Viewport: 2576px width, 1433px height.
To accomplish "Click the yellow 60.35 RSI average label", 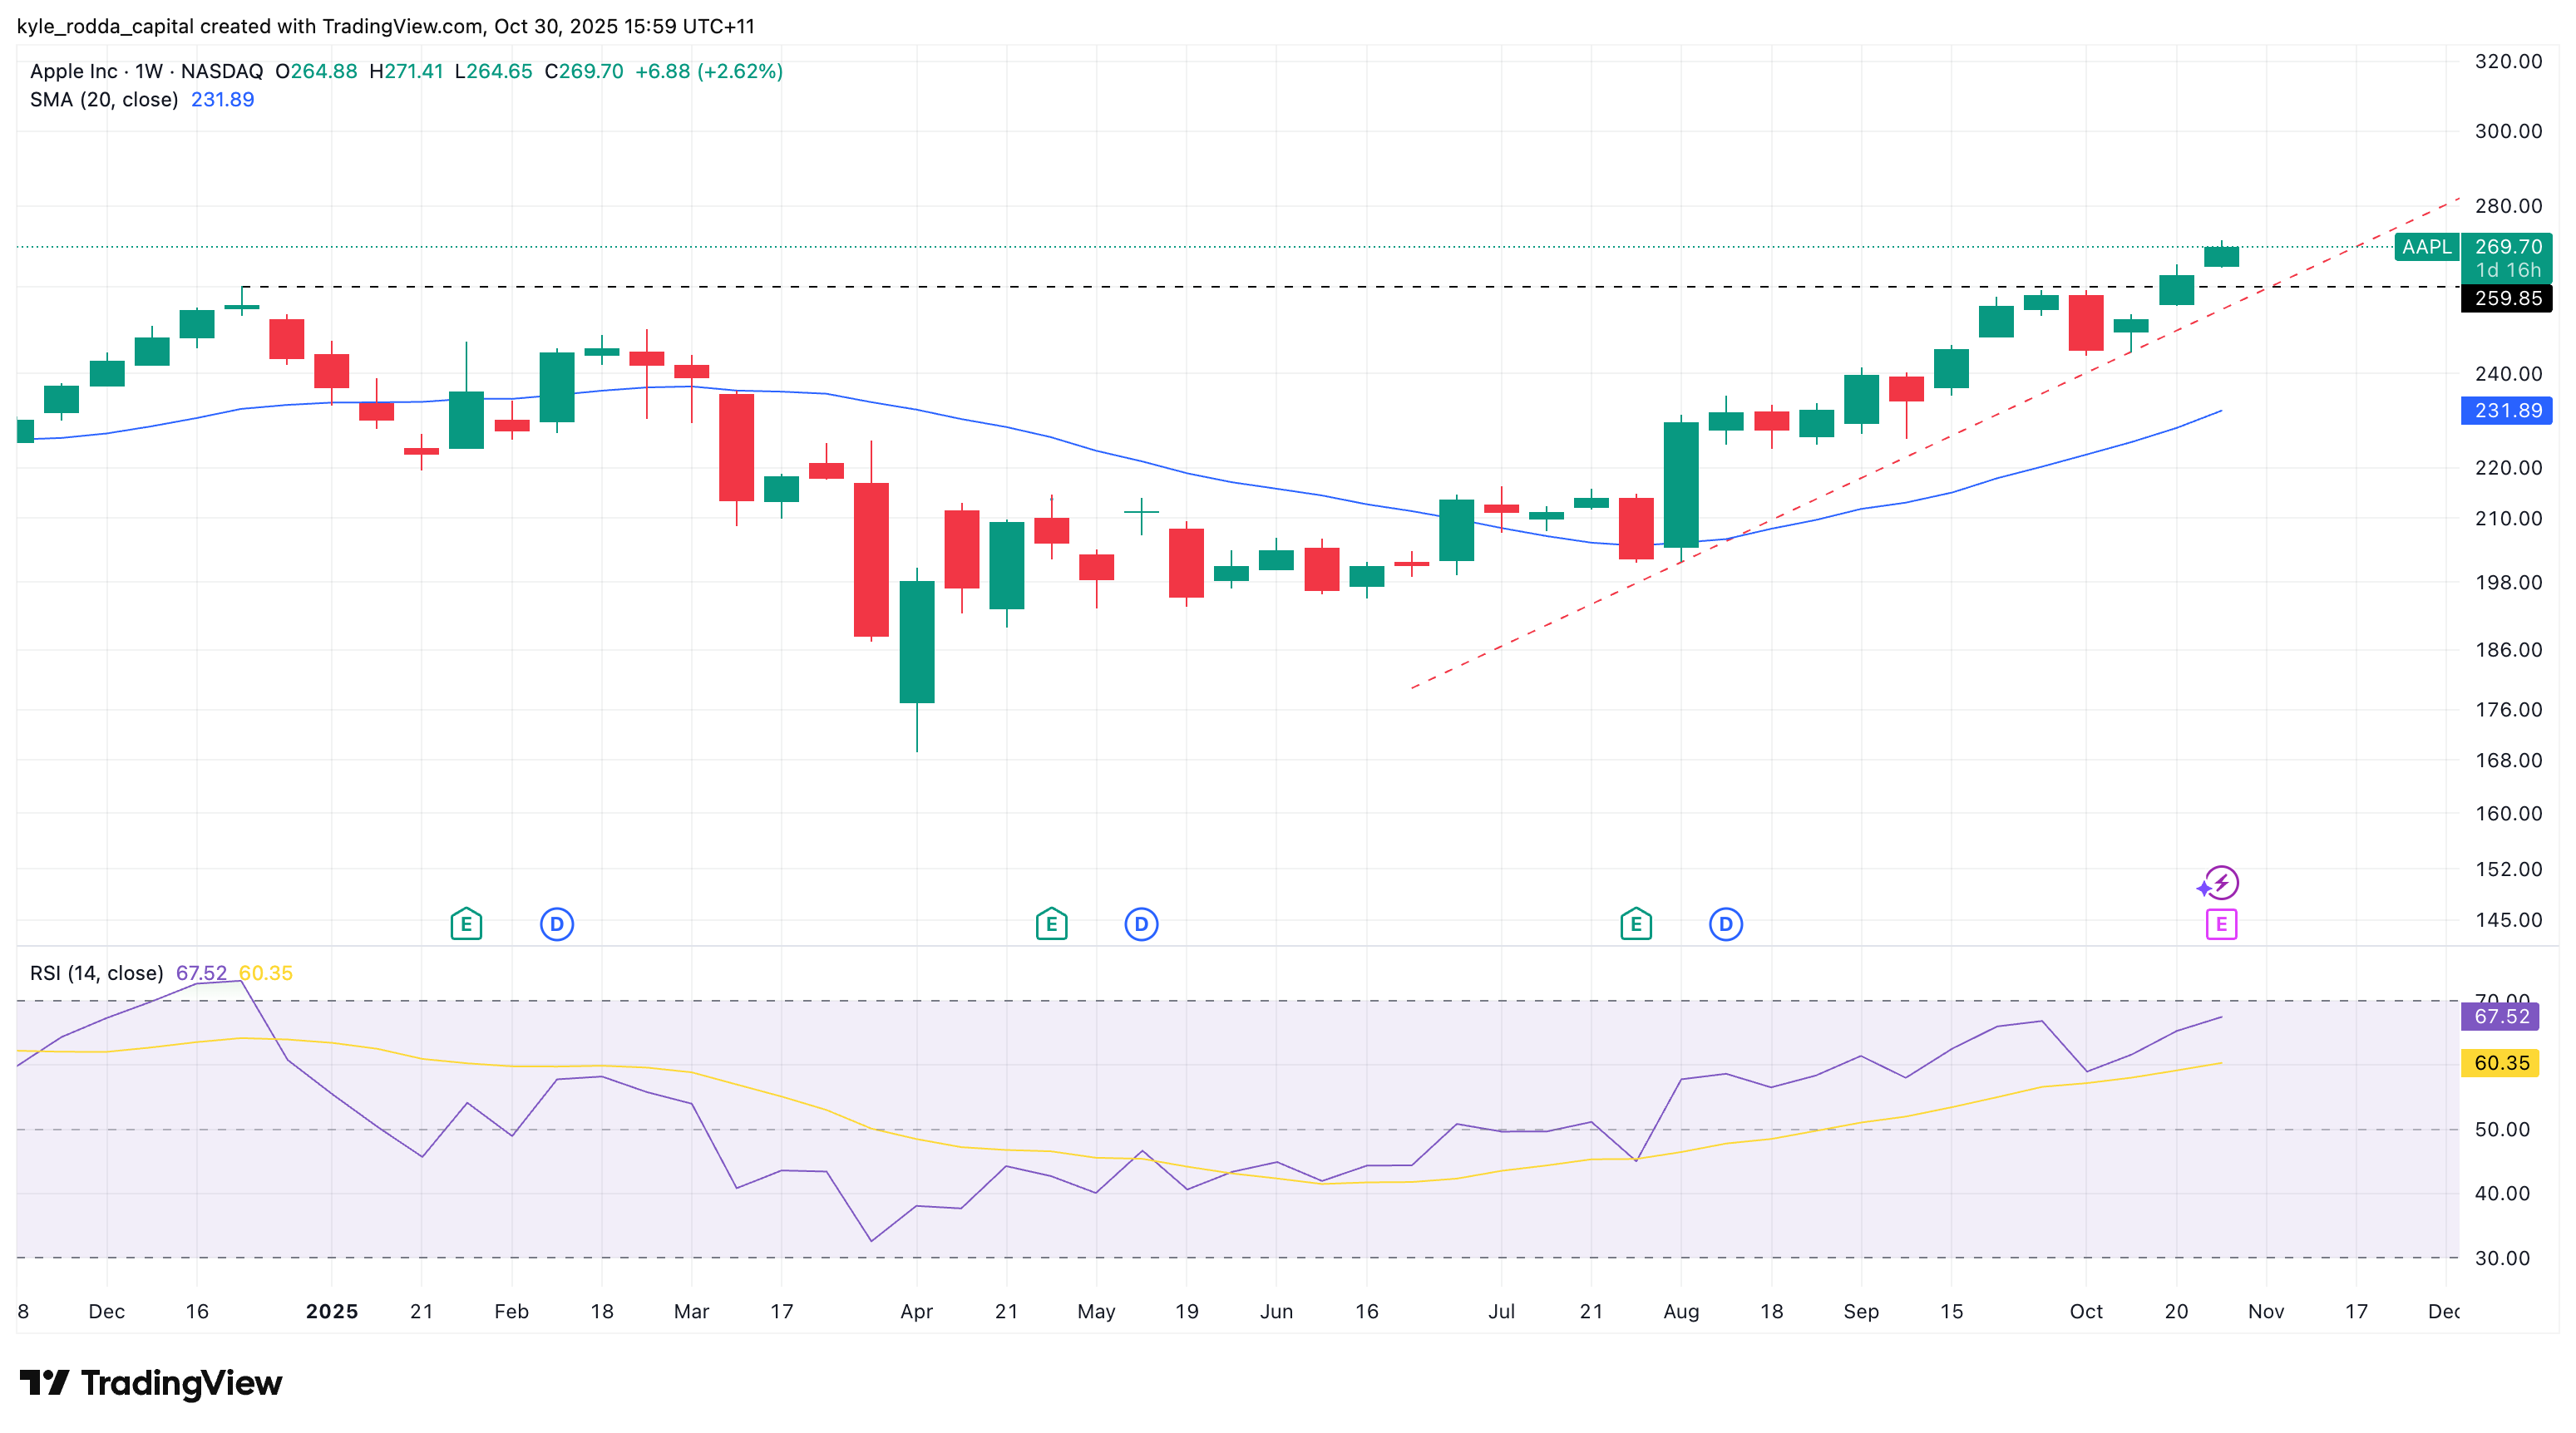I will pyautogui.click(x=2501, y=1063).
